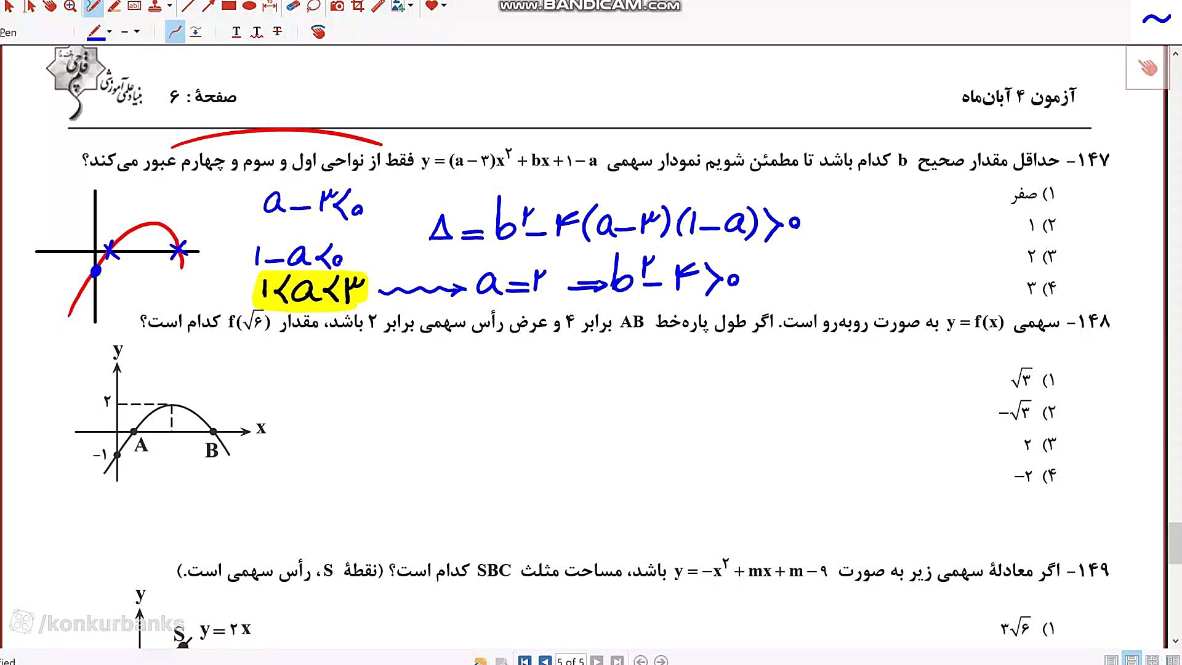Select the Eraser tool
The image size is (1182, 665).
tap(293, 6)
